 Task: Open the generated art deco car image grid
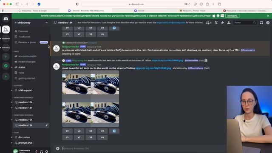pos(91,99)
